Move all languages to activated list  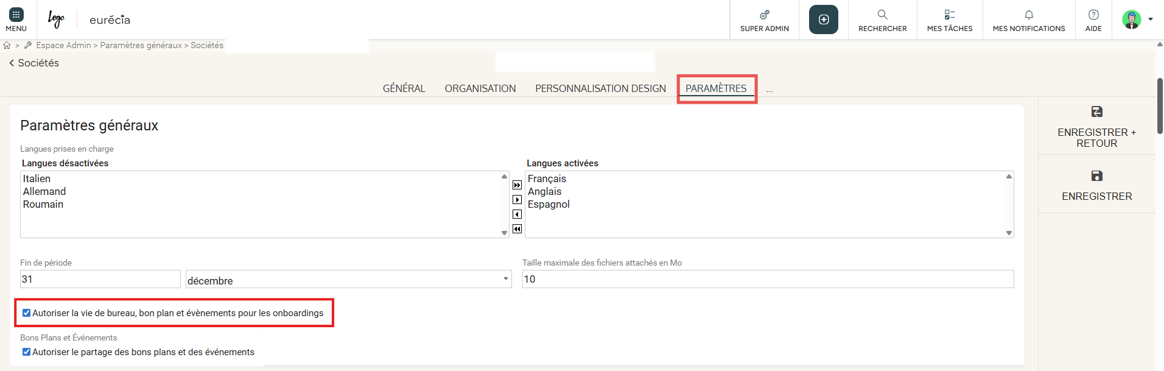(x=517, y=185)
